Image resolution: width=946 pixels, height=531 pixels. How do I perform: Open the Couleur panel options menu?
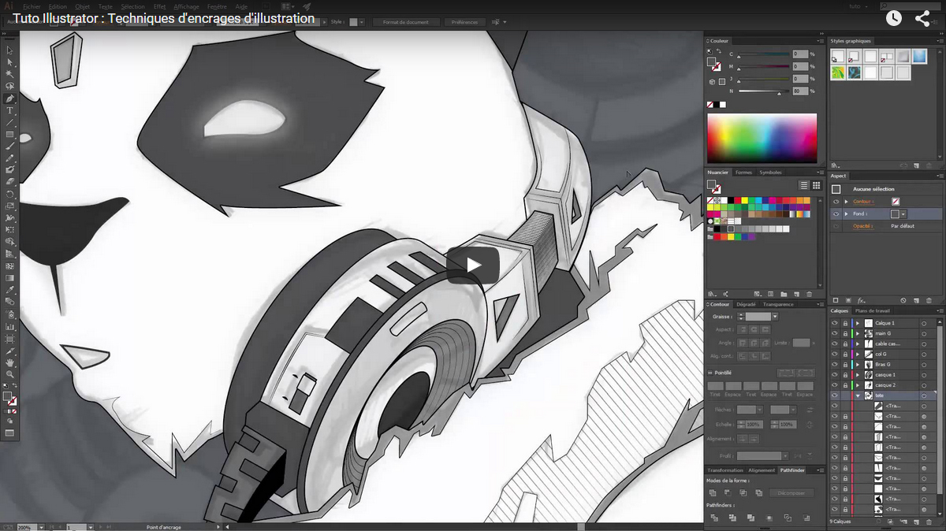[x=821, y=41]
